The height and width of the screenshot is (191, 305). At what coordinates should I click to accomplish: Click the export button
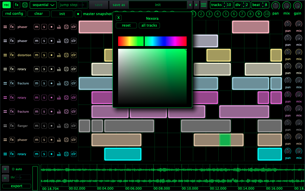(16, 186)
